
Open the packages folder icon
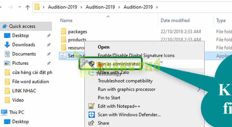pos(63,32)
